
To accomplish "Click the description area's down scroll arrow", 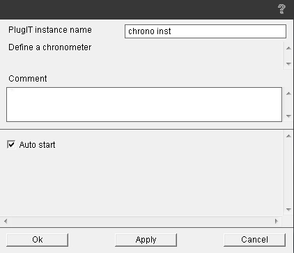I will 288,63.
